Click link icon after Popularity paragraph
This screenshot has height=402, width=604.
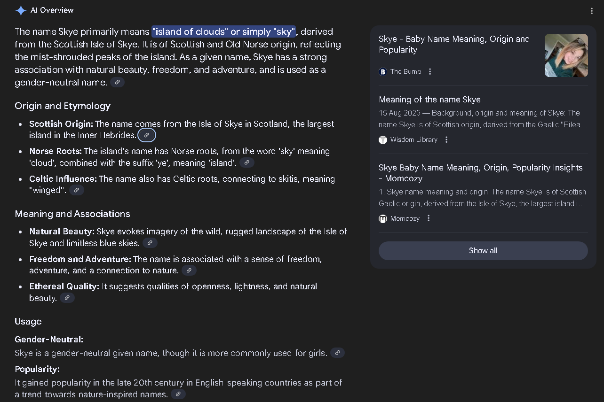(x=178, y=394)
